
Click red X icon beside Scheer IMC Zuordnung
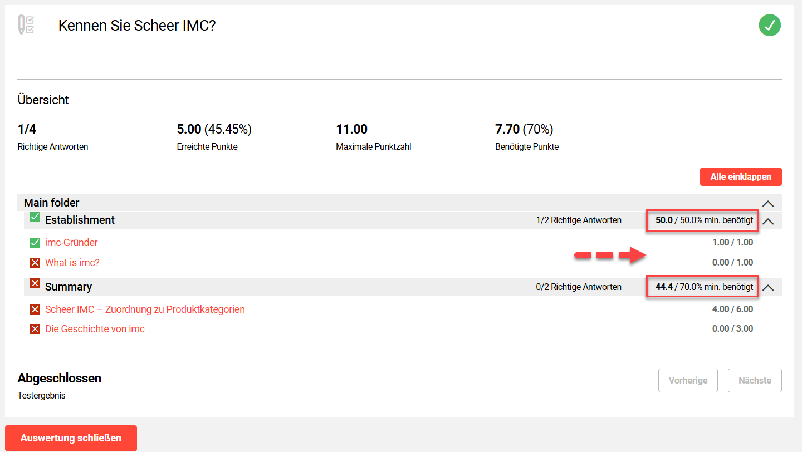pos(35,309)
